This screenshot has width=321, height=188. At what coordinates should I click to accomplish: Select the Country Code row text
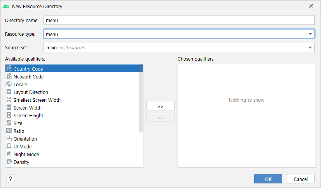click(x=28, y=69)
